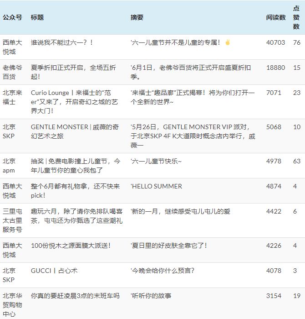Screen dimensions: 305x319
Task: Click 北京SKP cell in GENTLE MONSTER row
Action: pos(9,131)
